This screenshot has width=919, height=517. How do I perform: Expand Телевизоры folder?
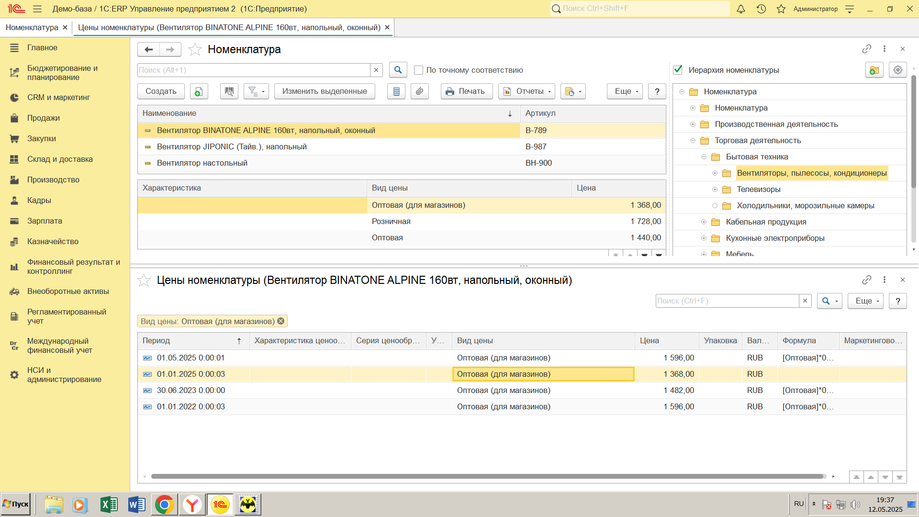pyautogui.click(x=715, y=190)
